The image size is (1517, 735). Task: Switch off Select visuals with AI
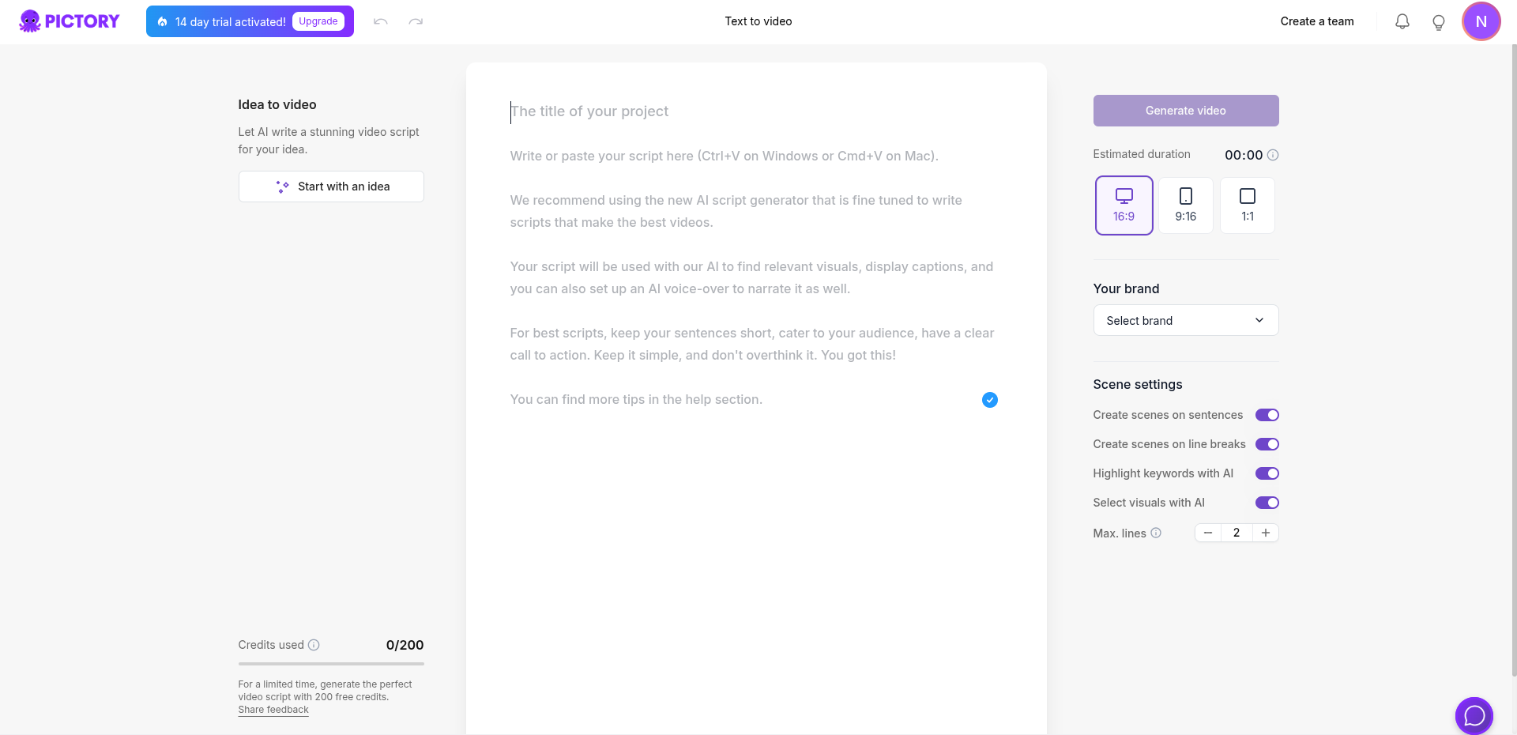pos(1267,503)
